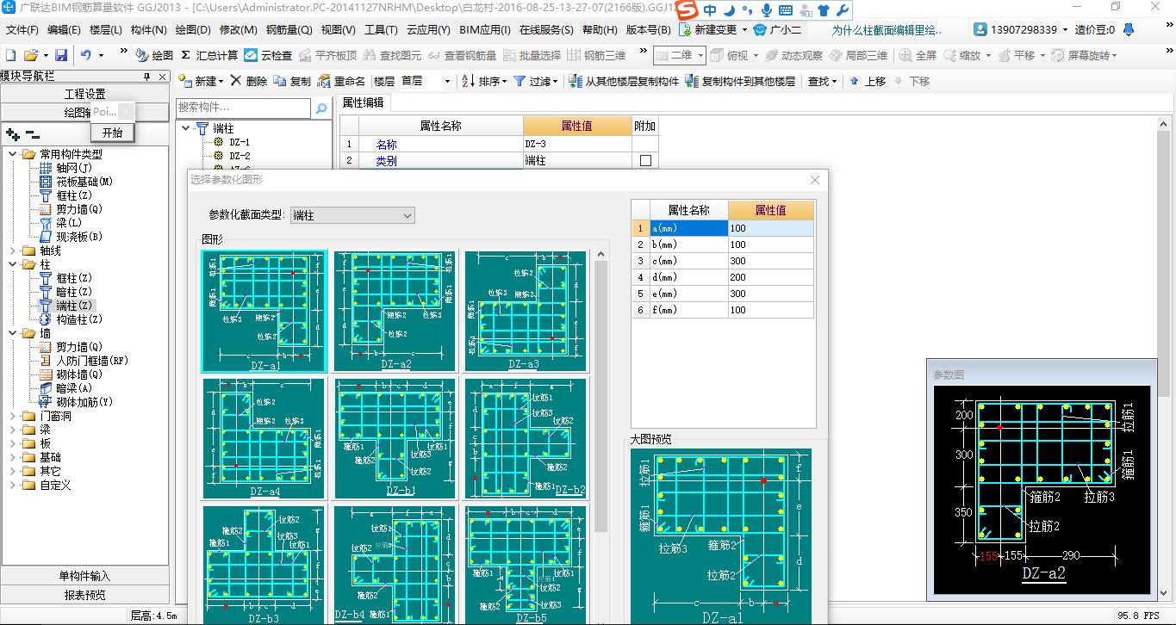Save the project with the floppy disk icon
Image resolution: width=1176 pixels, height=625 pixels.
click(x=60, y=55)
